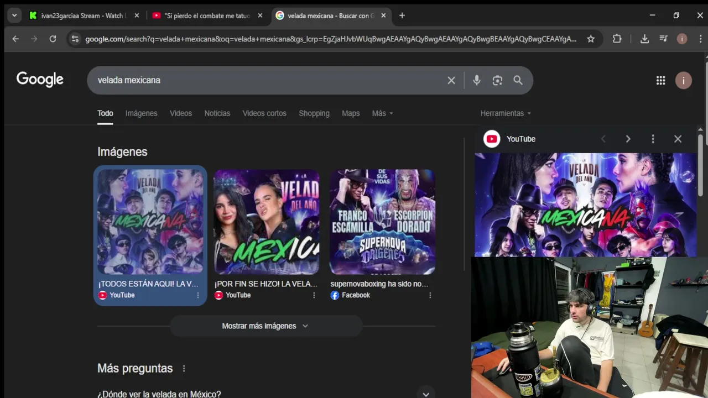Image resolution: width=708 pixels, height=398 pixels.
Task: Bookmark this page with the star icon
Action: tap(591, 39)
